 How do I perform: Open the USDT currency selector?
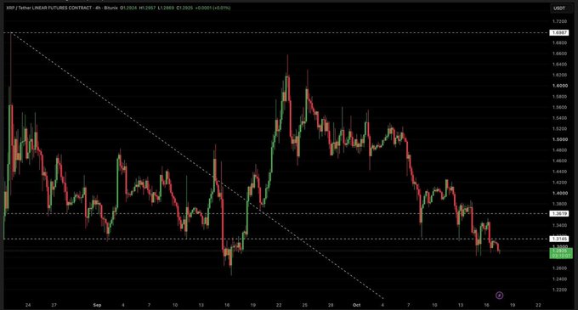[x=559, y=8]
